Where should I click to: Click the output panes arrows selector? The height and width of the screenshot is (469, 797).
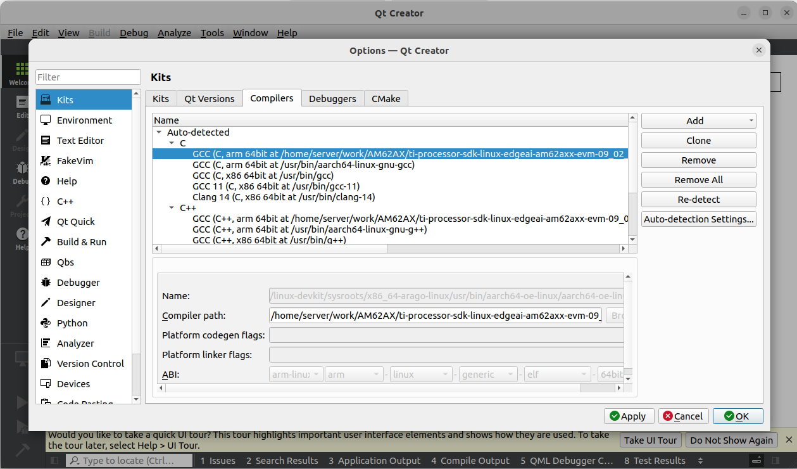coord(700,461)
